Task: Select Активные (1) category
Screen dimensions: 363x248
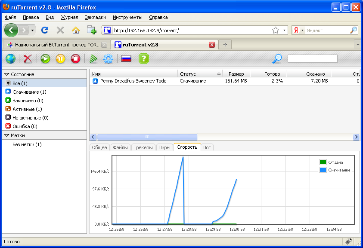Action: (44, 109)
